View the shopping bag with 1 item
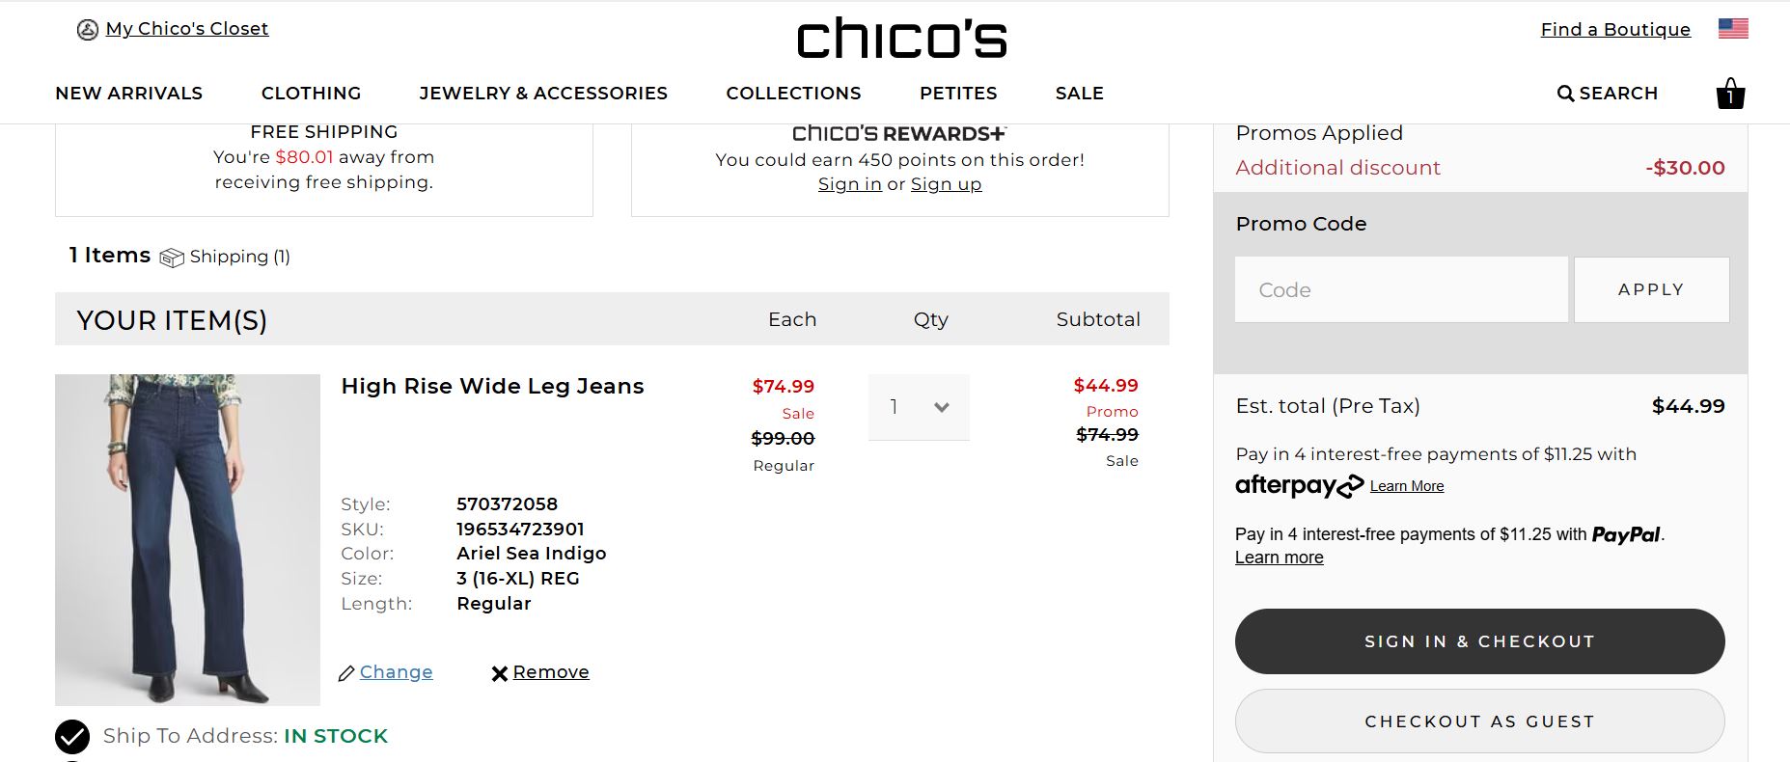Viewport: 1790px width, 762px height. [x=1730, y=94]
